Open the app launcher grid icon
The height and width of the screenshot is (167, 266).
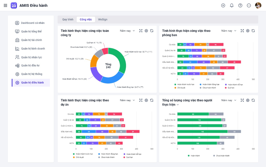(x=5, y=5)
